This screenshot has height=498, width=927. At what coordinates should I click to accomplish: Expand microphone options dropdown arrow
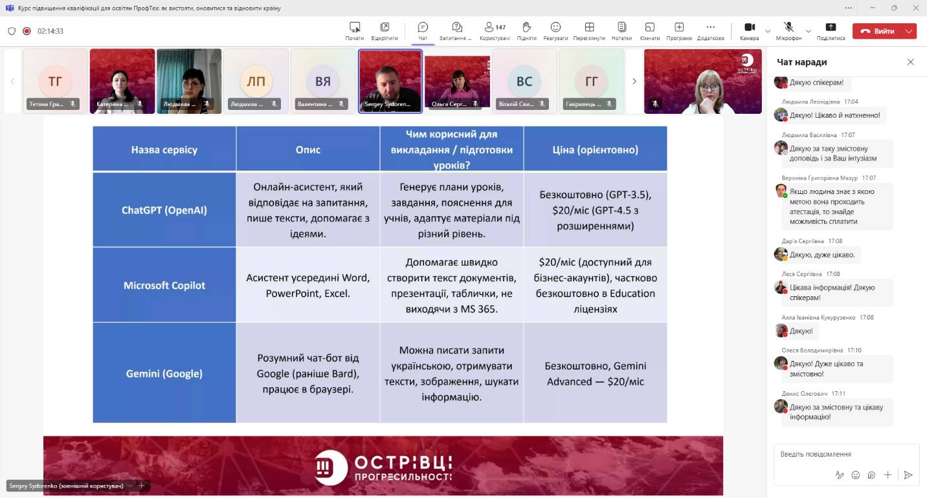(808, 31)
